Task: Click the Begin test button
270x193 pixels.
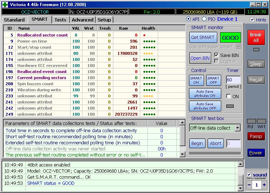Action: (x=197, y=143)
